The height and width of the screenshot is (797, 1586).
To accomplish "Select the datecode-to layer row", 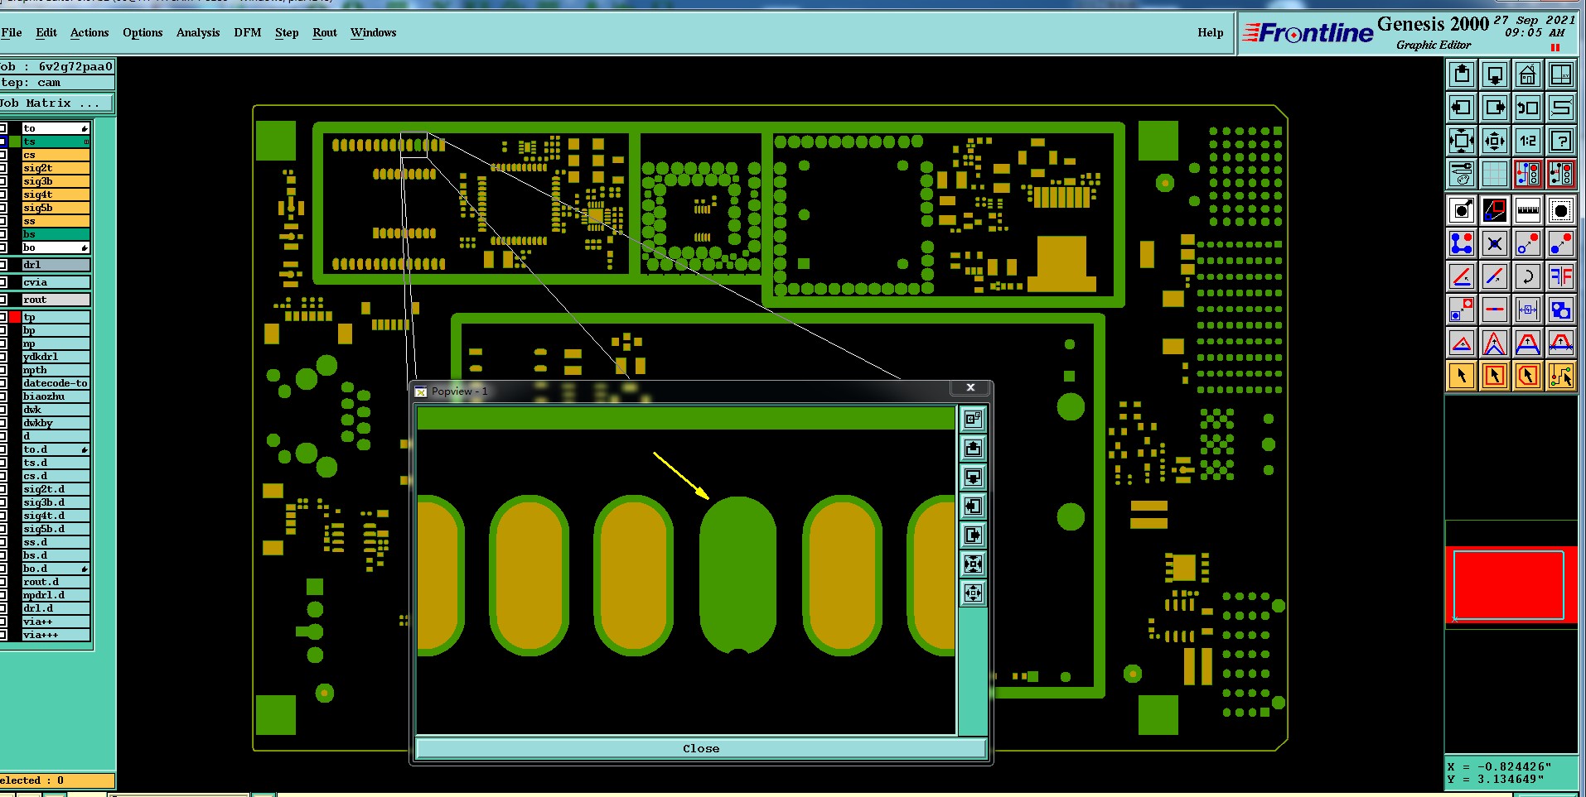I will [x=56, y=383].
